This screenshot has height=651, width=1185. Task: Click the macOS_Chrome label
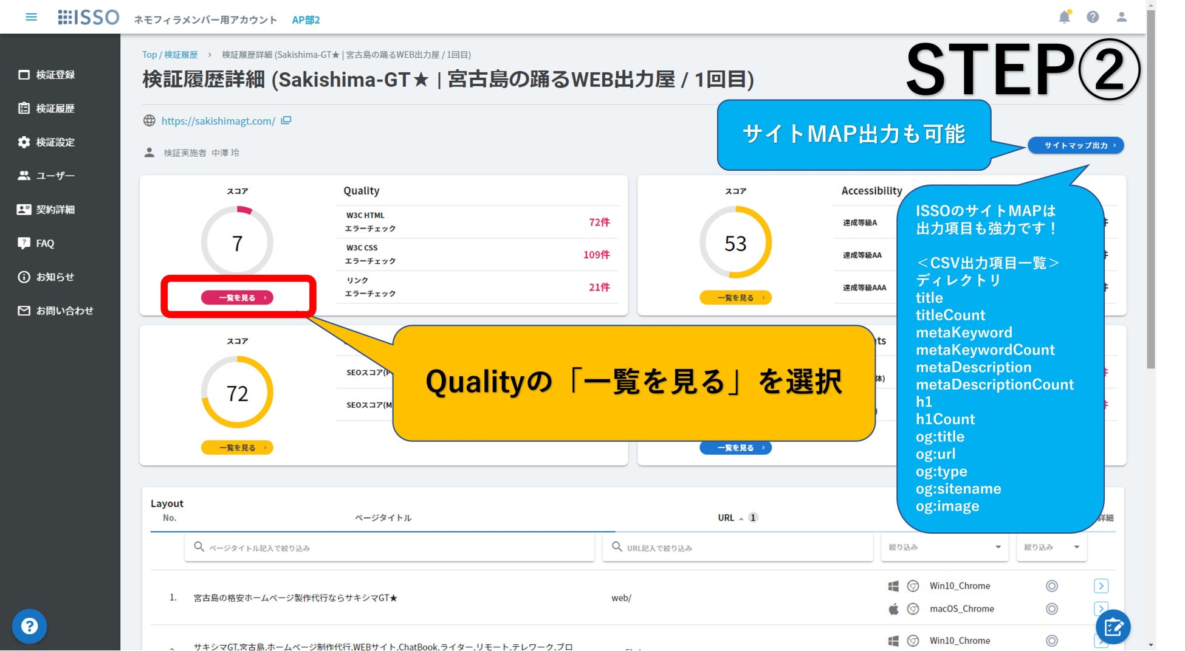[961, 609]
